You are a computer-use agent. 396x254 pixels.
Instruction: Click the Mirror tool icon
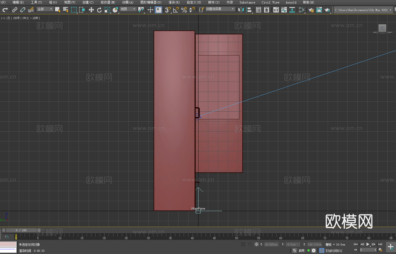pyautogui.click(x=241, y=10)
